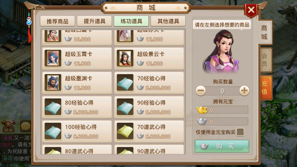
Task: Switch to the 其他道具 tab
Action: tap(168, 21)
